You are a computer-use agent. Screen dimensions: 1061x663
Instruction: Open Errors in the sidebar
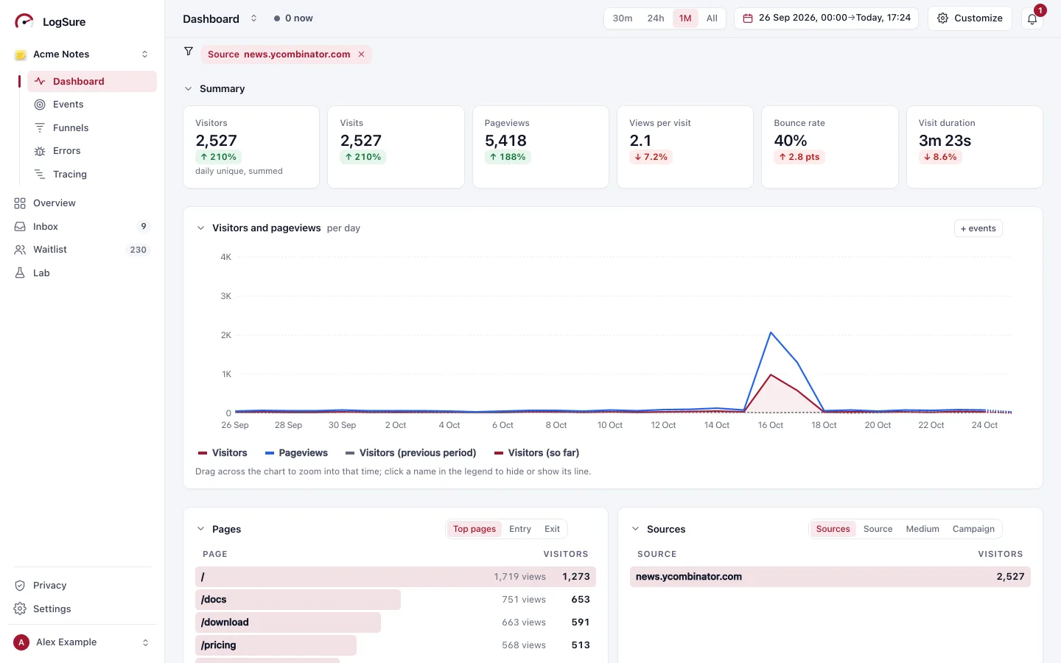[x=91, y=151]
